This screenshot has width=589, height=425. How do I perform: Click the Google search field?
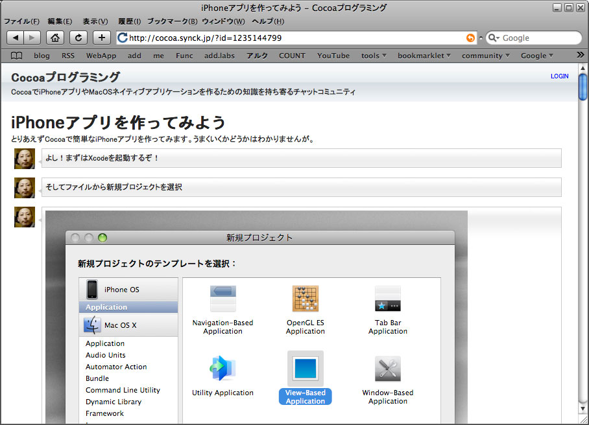533,38
